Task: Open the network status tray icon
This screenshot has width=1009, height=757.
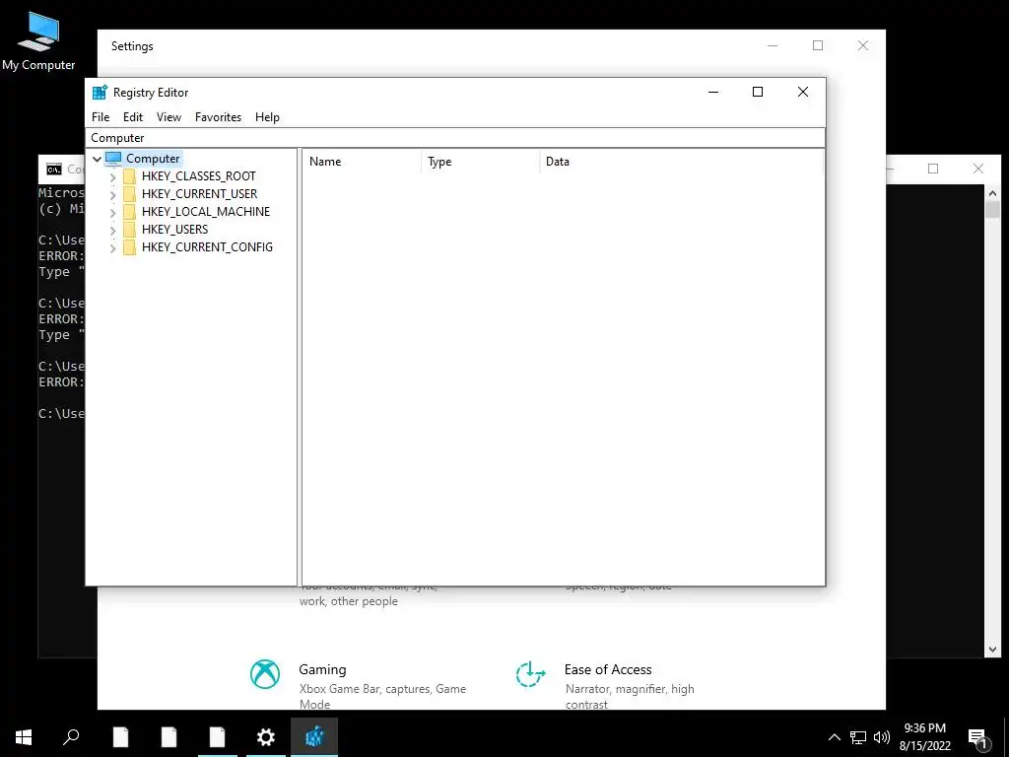Action: coord(858,737)
